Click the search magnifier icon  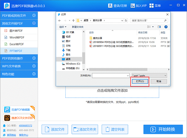(x=165, y=21)
